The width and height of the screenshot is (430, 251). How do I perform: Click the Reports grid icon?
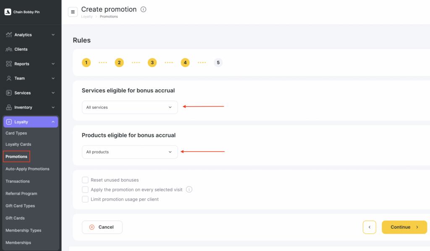tap(9, 64)
